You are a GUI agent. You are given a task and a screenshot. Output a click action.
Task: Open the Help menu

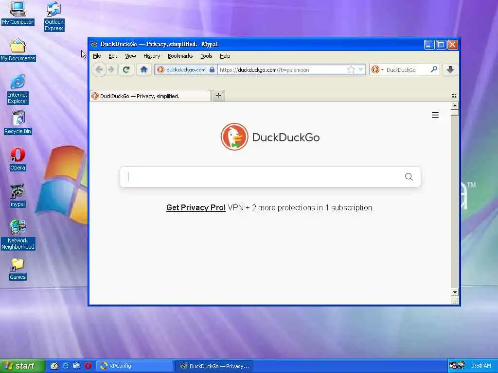click(225, 56)
